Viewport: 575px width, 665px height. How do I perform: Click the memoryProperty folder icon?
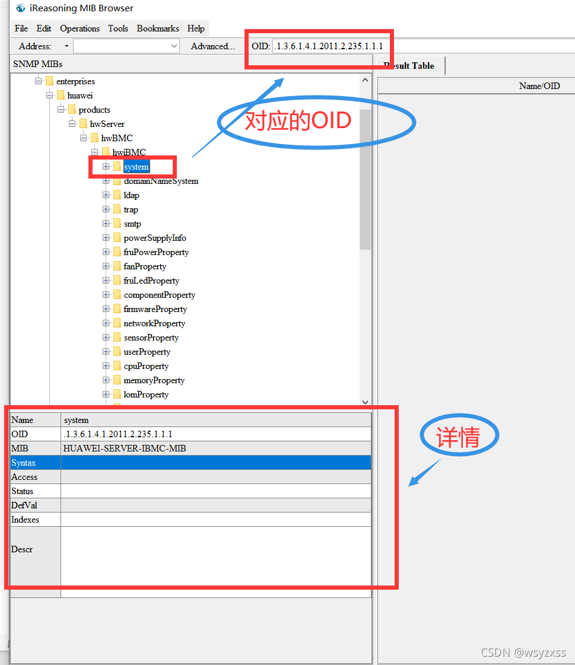[117, 380]
